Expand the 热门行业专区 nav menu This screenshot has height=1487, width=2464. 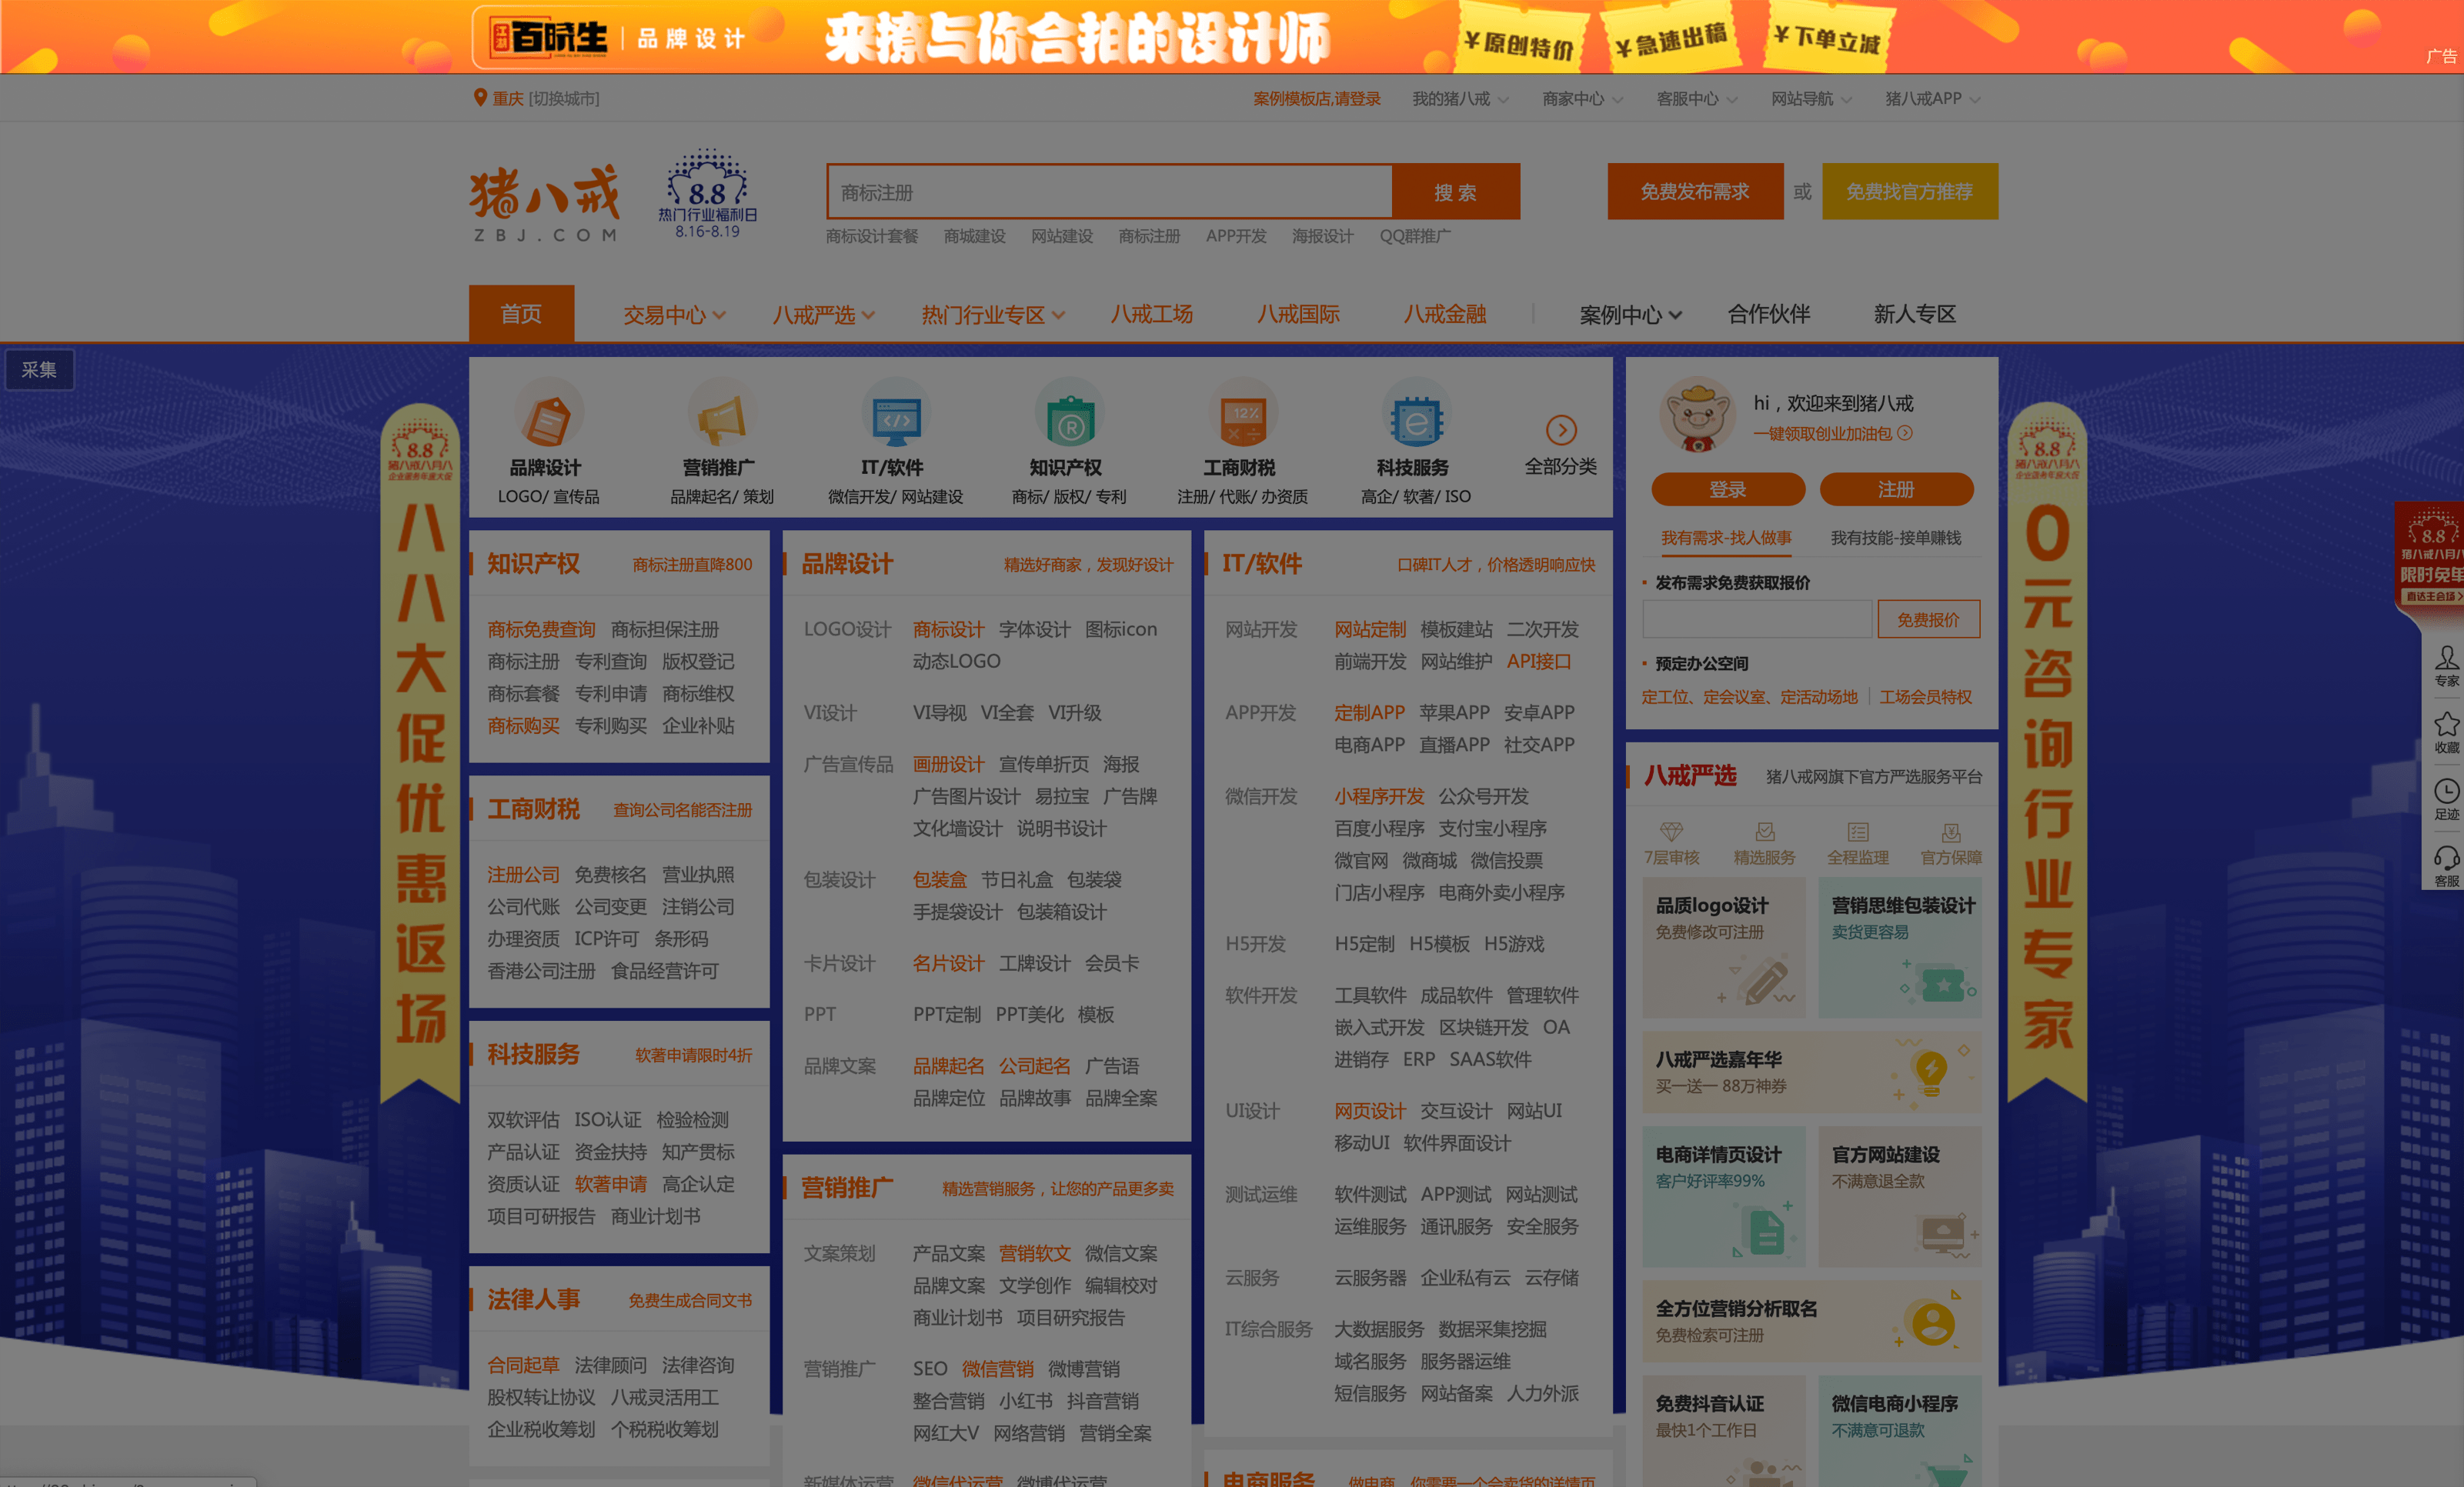point(993,315)
